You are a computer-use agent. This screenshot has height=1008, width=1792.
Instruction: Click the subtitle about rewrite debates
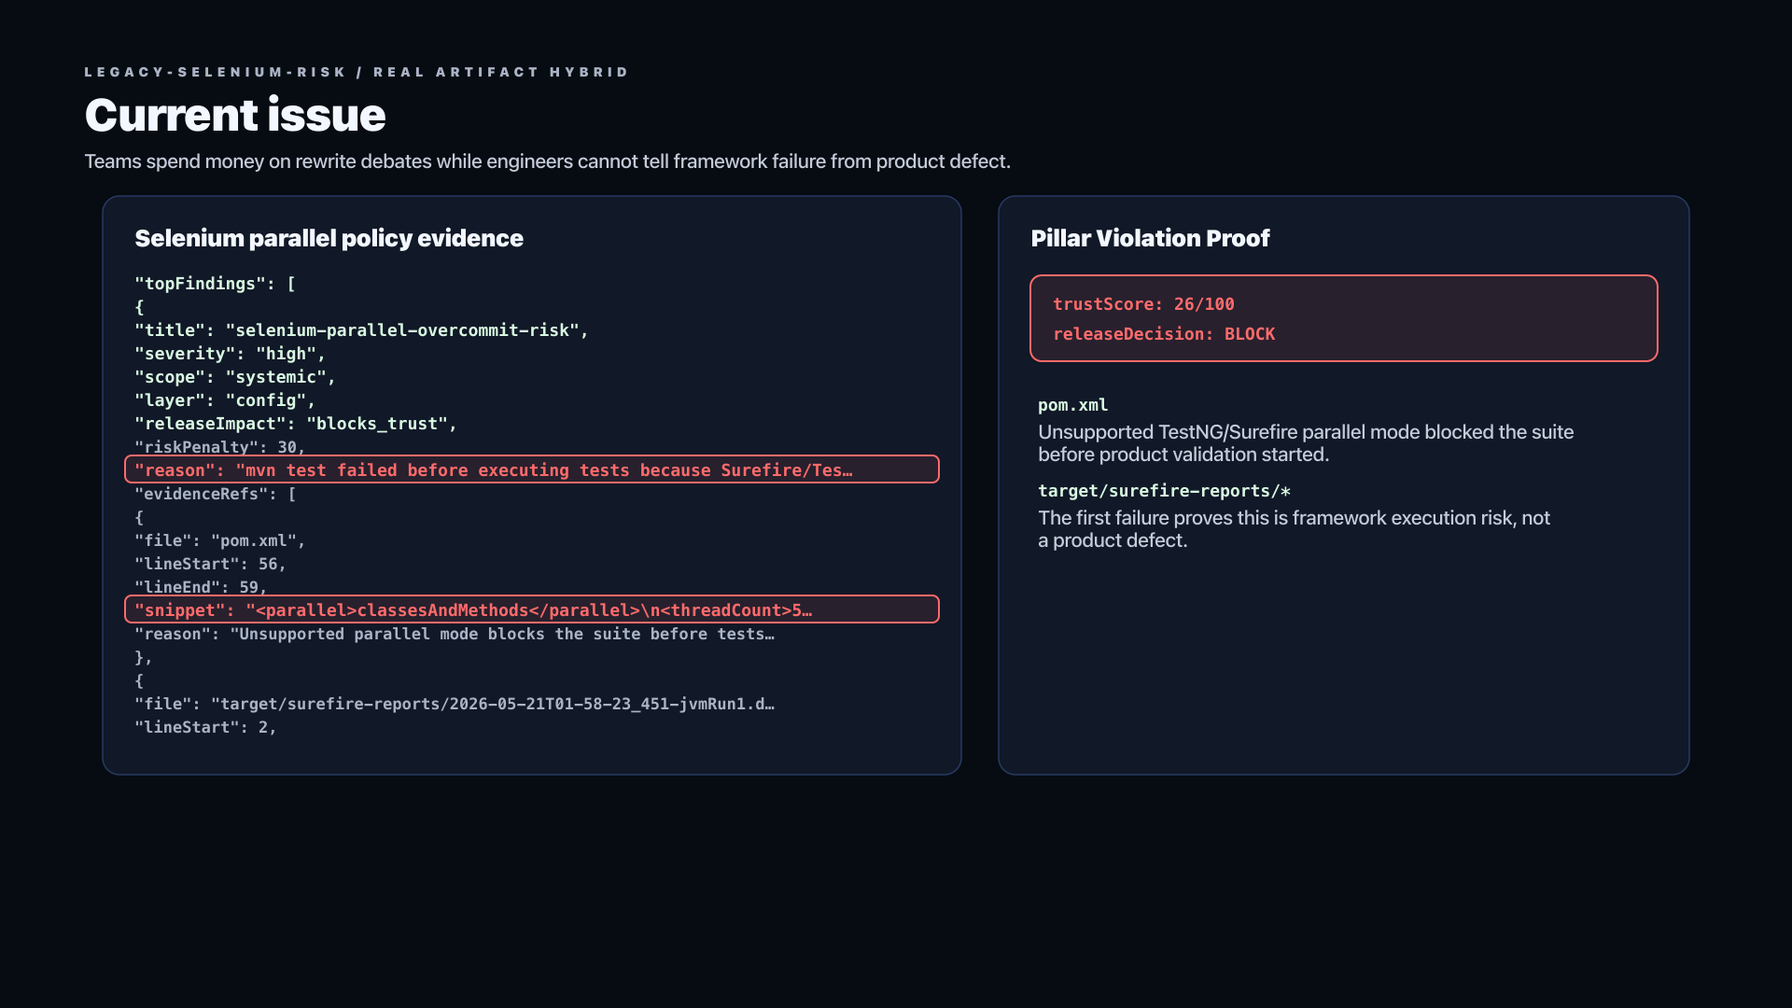tap(548, 161)
